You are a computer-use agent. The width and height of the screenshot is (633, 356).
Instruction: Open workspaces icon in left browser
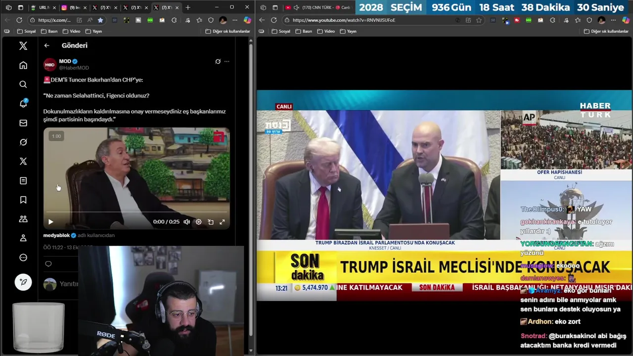pos(8,7)
